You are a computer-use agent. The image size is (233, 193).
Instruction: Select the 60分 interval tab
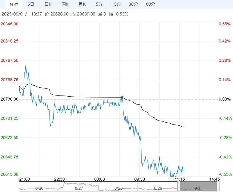151,4
